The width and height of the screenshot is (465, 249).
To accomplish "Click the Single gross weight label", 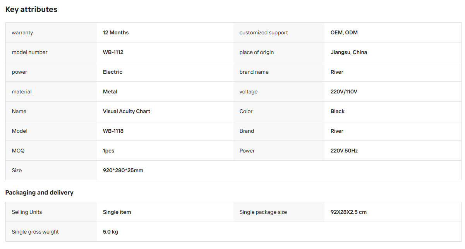I will tap(35, 232).
